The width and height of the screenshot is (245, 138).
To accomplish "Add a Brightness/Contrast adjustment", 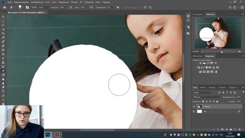I will [x=200, y=63].
